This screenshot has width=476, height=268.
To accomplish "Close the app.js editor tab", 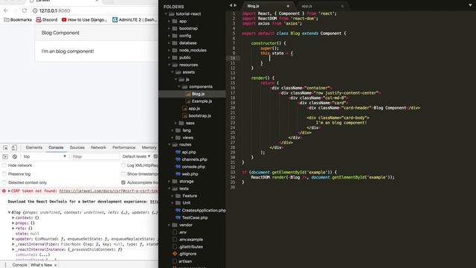I will 342,6.
